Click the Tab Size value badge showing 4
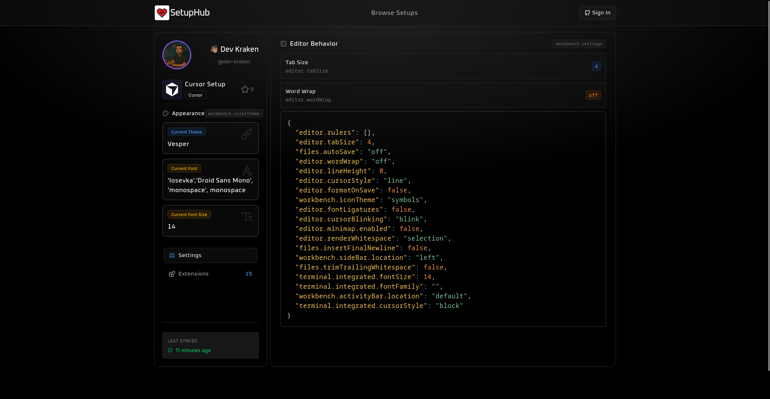 (x=596, y=66)
